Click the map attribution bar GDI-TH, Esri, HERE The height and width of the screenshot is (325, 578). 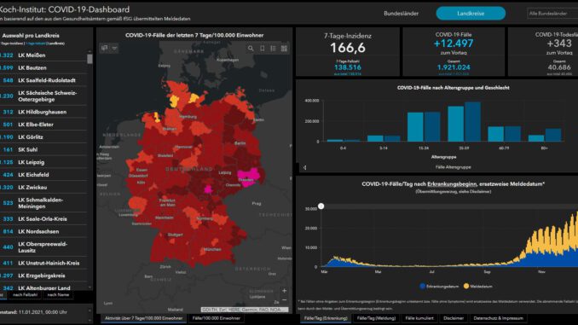point(246,310)
